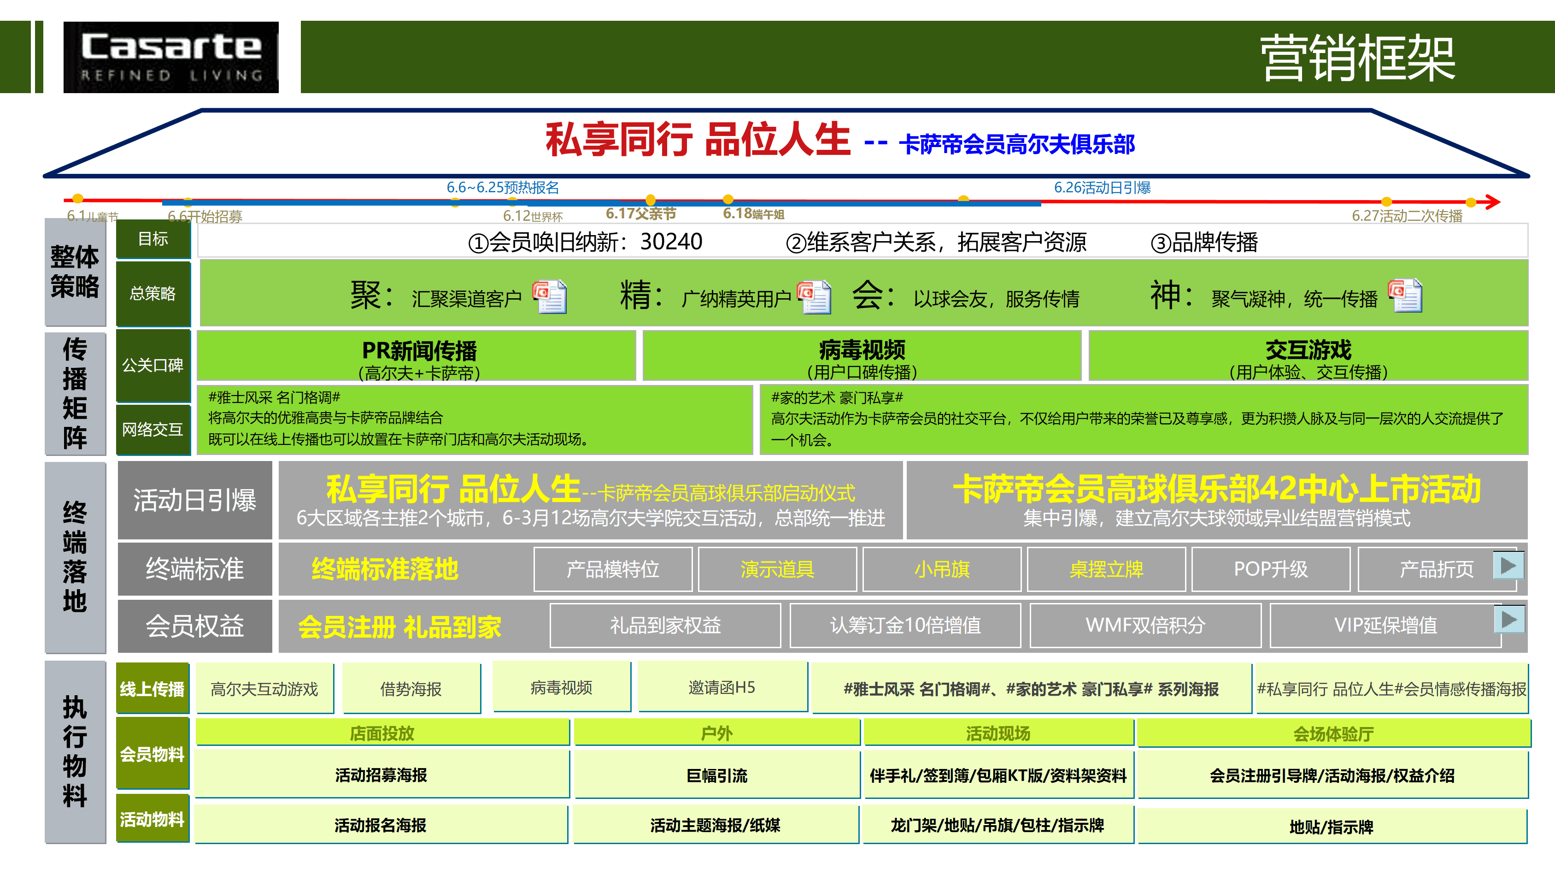Open embedded document icon after 统一传播
The height and width of the screenshot is (875, 1555).
(x=1405, y=296)
